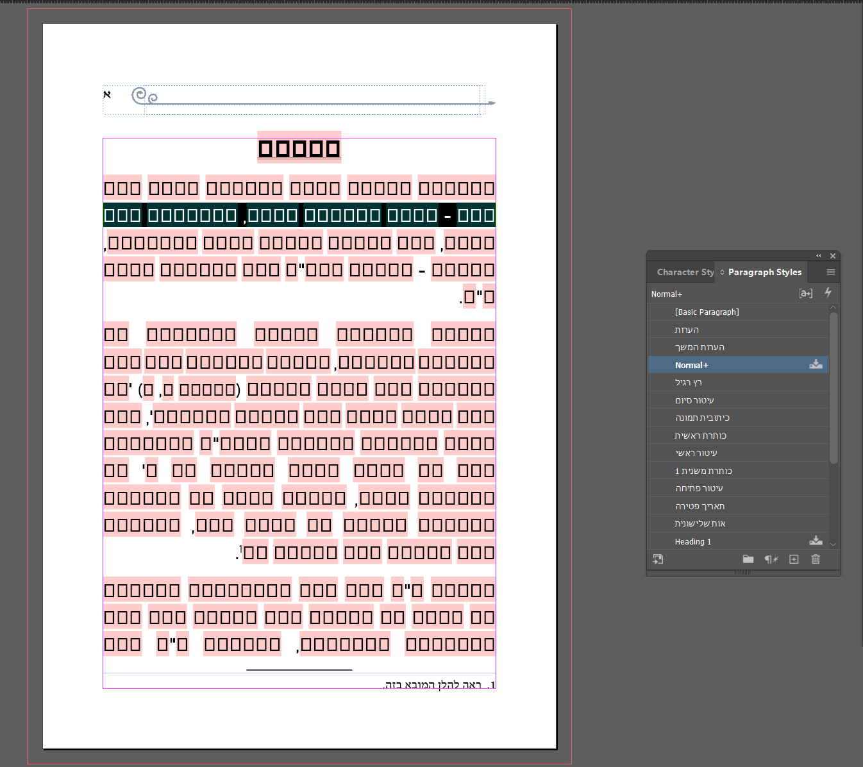Select the Normal+ style in the list
The image size is (863, 767).
(691, 365)
